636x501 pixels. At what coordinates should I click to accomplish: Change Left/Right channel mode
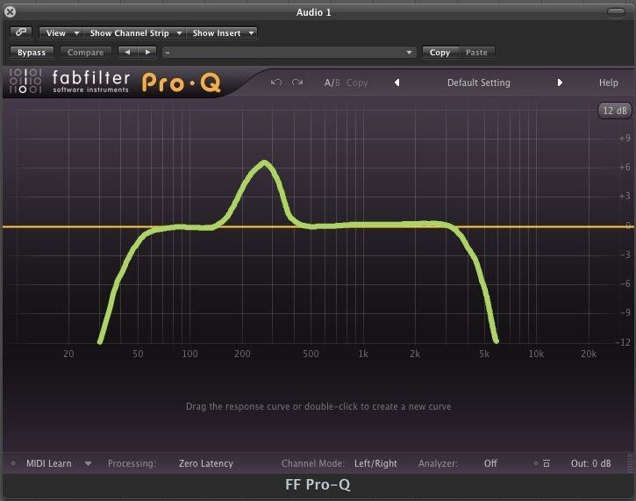(375, 463)
